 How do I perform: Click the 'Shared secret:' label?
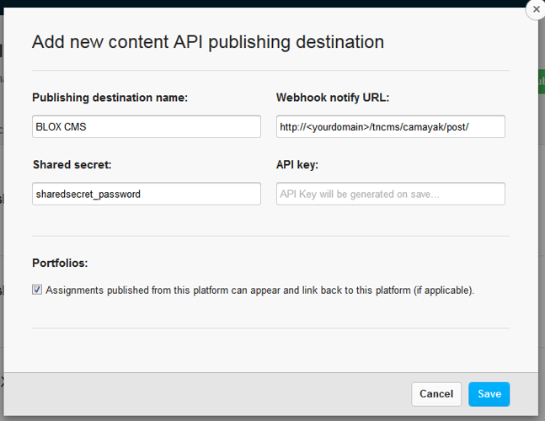72,165
